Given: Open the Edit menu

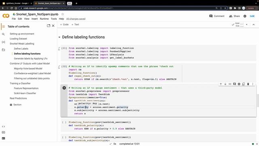Looking at the screenshot, I should [x=20, y=19].
